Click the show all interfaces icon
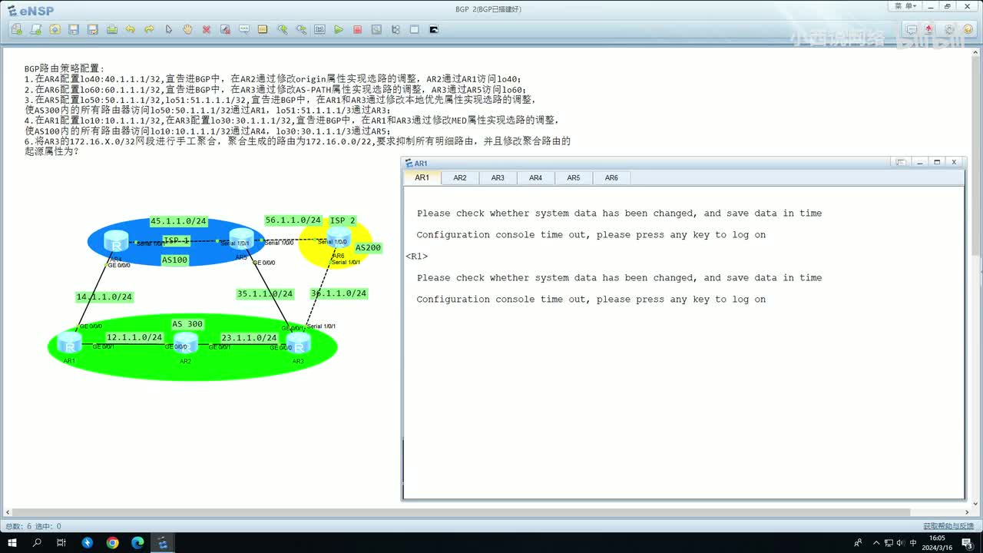The height and width of the screenshot is (553, 983). tap(396, 29)
